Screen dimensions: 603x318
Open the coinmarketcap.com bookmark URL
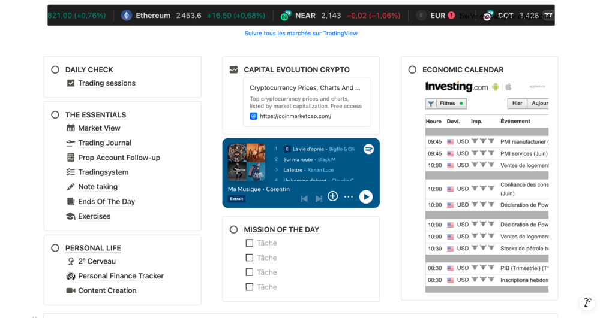[295, 116]
